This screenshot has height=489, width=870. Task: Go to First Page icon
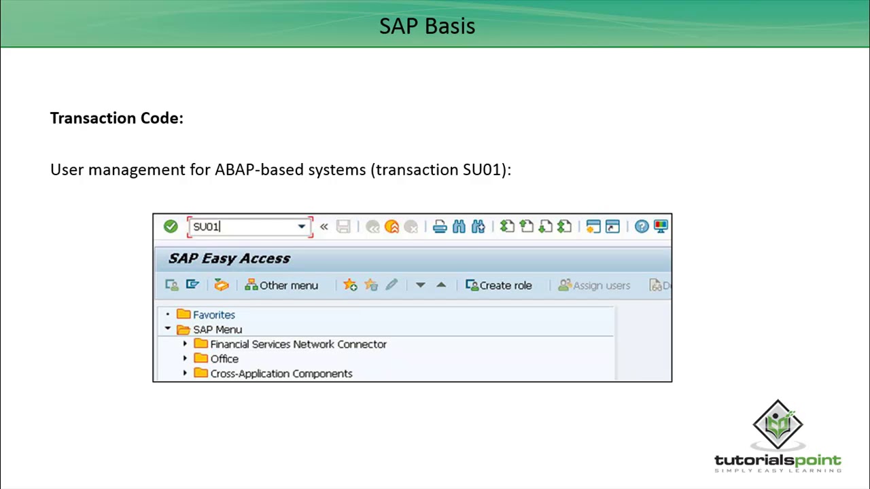tap(507, 226)
